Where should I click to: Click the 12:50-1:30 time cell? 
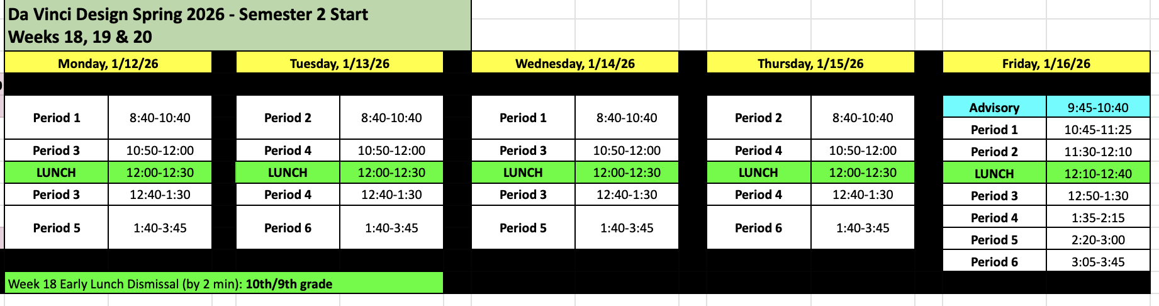tap(1098, 196)
